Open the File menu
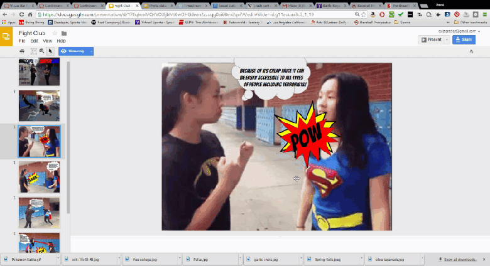This screenshot has width=490, height=266. [x=22, y=40]
